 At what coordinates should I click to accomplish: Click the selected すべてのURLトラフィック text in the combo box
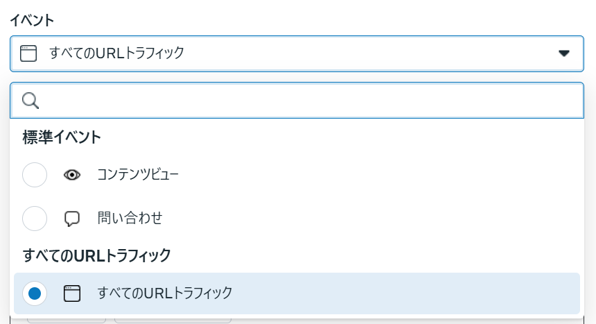[x=116, y=53]
